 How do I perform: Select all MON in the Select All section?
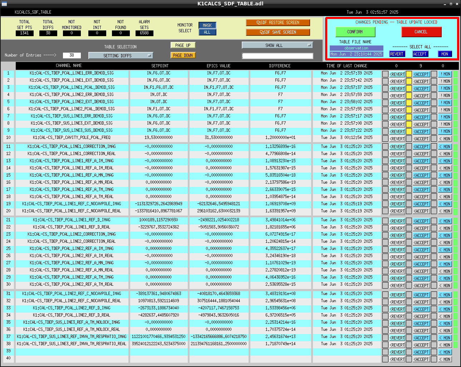(445, 54)
